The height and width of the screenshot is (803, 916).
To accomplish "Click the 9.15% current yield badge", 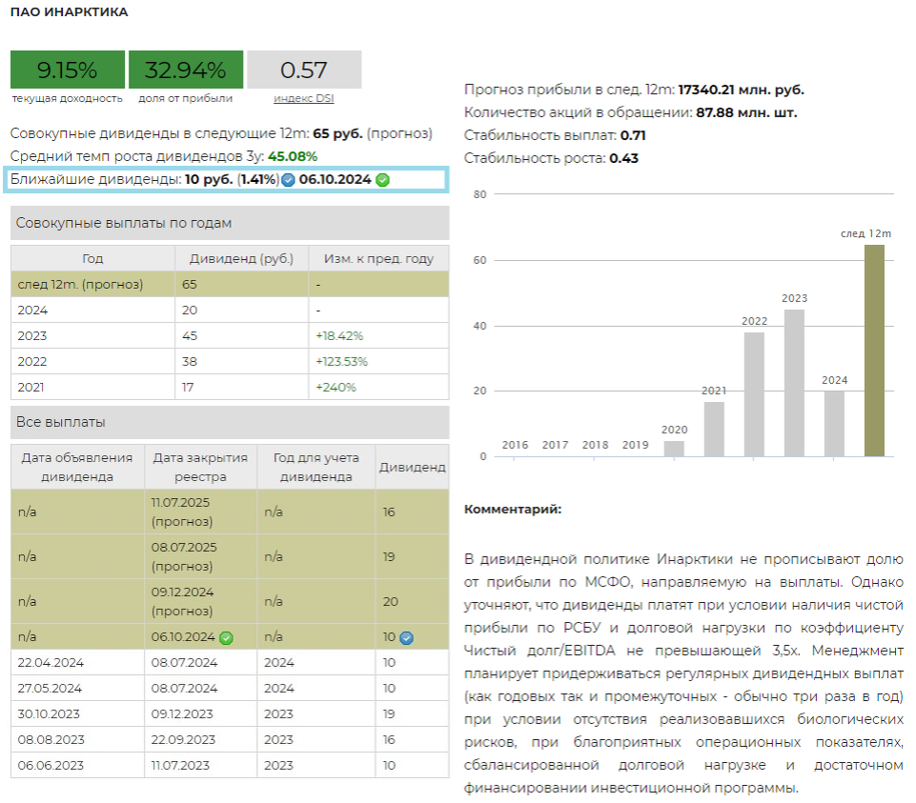I will coord(68,70).
